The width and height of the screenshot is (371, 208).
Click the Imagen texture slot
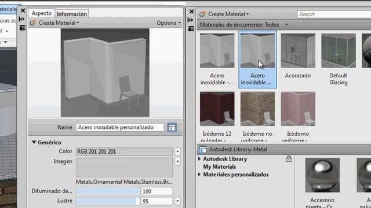click(x=124, y=168)
